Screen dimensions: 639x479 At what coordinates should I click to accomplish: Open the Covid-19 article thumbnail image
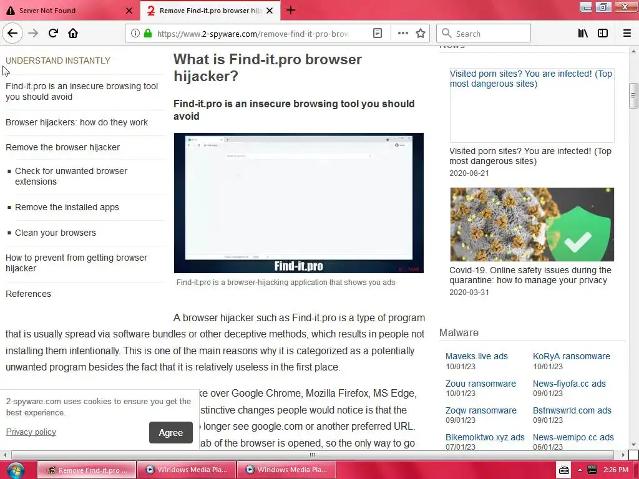[532, 225]
